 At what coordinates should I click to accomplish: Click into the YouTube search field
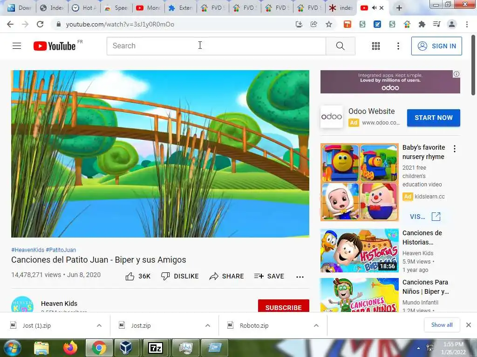click(216, 46)
